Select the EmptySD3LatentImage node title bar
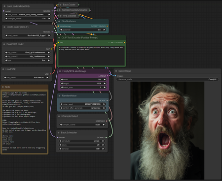 [83, 71]
